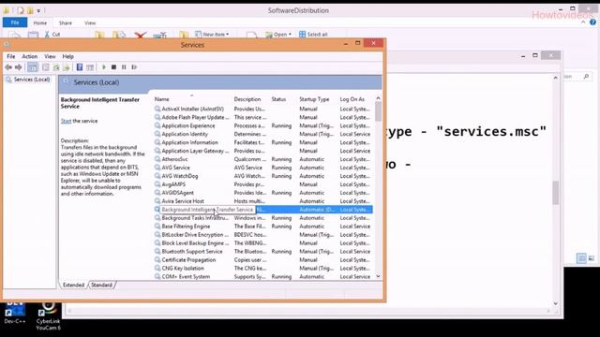This screenshot has width=600, height=337.
Task: Open the File tab in the SoftwareDistribution Explorer window
Action: [15, 22]
